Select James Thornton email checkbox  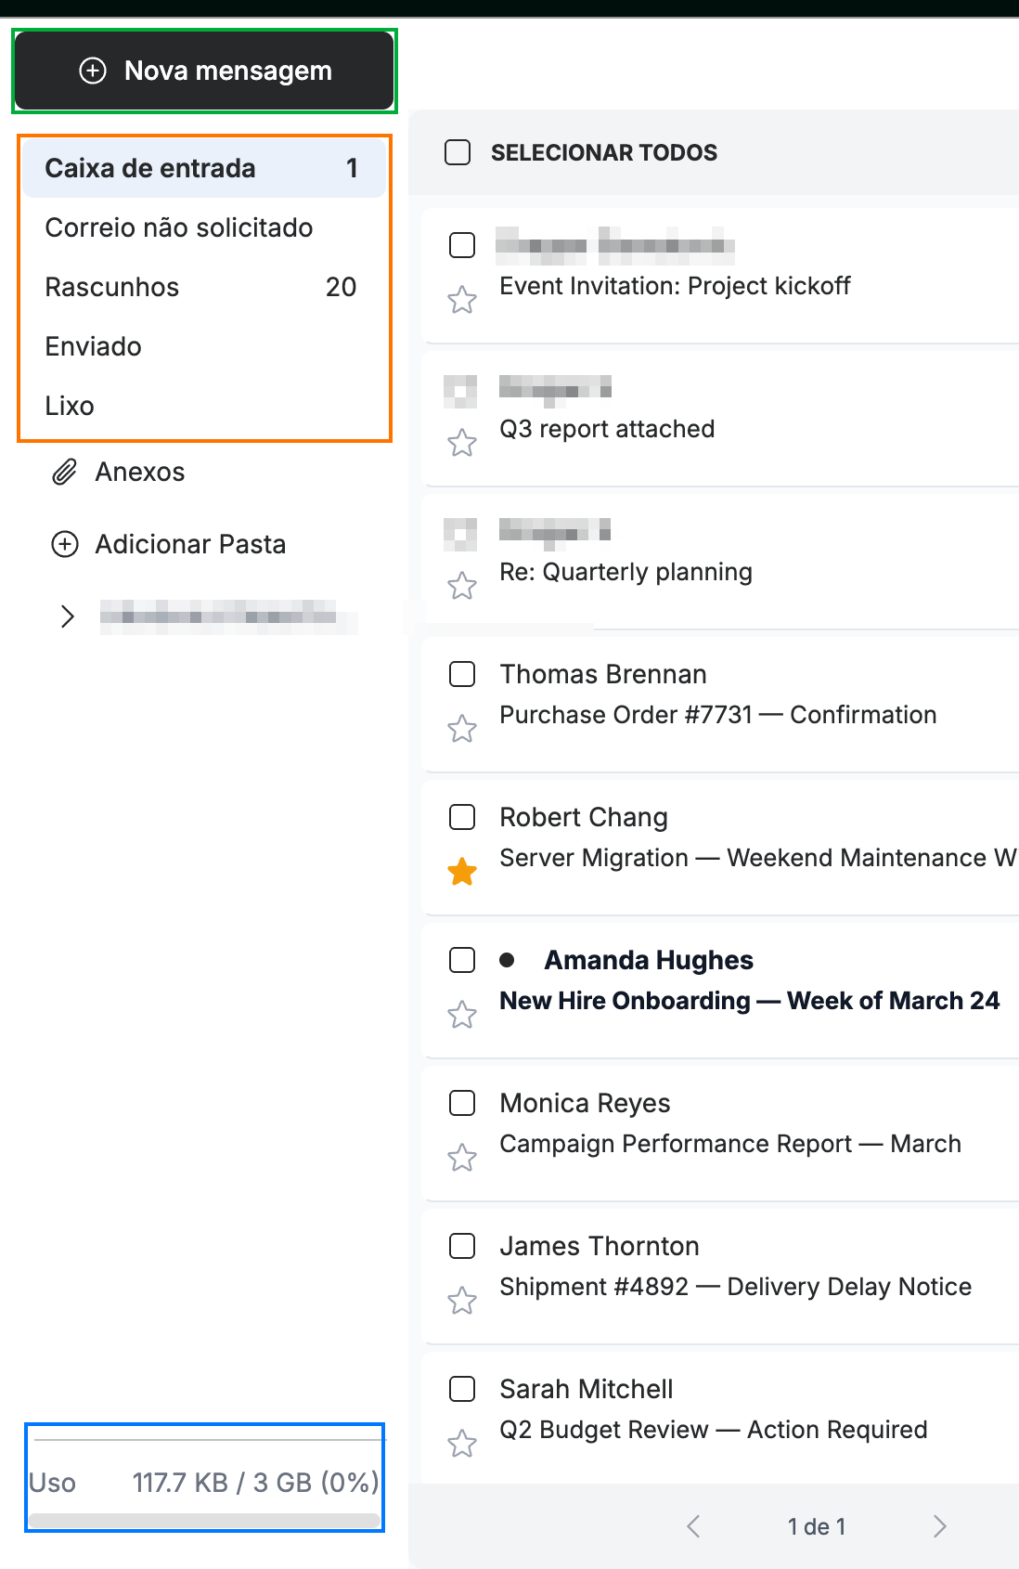[462, 1246]
